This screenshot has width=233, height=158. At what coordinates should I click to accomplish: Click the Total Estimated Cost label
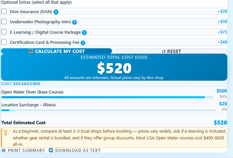tap(24, 123)
